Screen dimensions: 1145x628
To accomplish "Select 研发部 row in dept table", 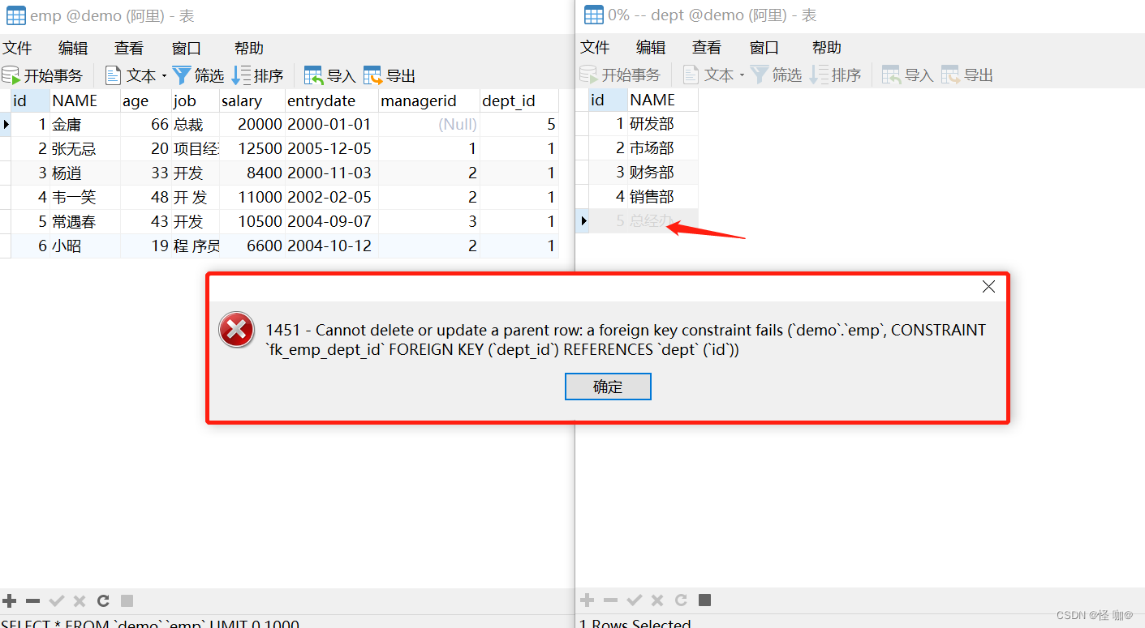I will [637, 124].
